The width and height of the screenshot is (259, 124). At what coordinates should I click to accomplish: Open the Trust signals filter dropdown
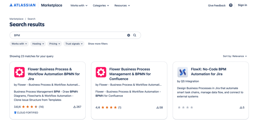pos(74,44)
